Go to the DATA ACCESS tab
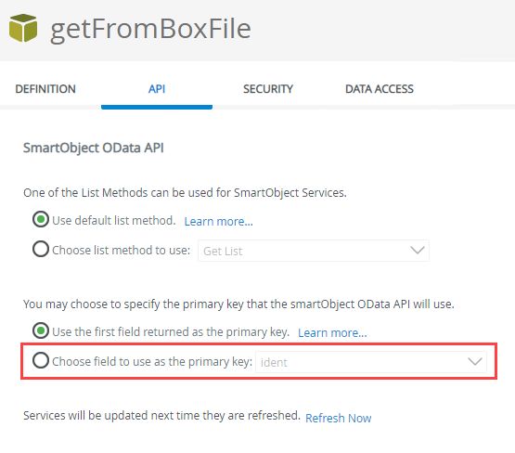515x453 pixels. point(380,89)
